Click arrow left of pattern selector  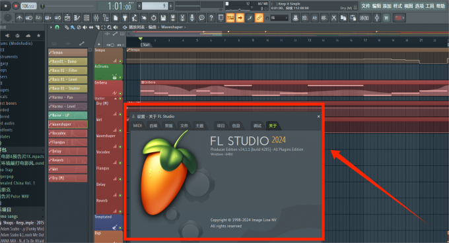pyautogui.click(x=139, y=6)
